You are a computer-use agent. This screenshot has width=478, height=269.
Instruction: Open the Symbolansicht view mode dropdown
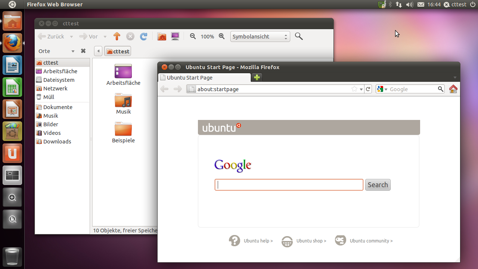pyautogui.click(x=260, y=37)
